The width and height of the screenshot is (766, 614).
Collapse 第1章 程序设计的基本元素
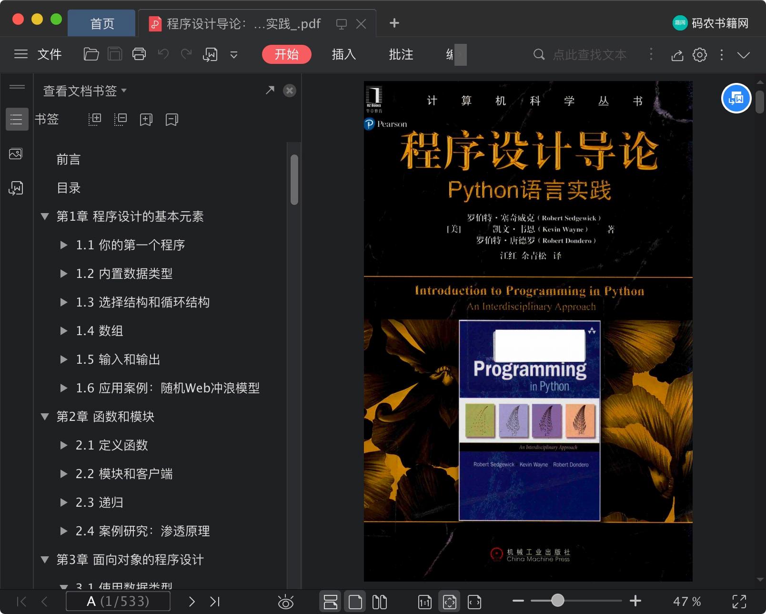45,216
